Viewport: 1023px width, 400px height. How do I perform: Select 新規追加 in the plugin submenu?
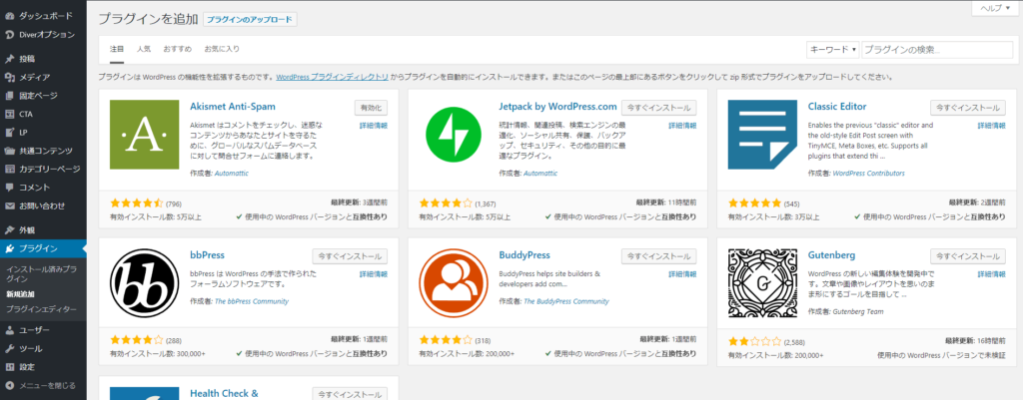(20, 294)
